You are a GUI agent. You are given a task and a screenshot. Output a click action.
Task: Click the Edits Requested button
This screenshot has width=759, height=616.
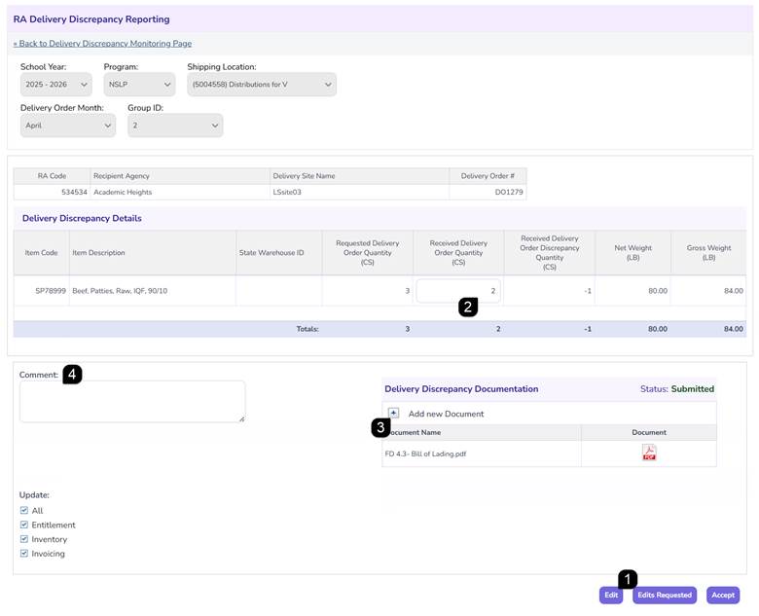tap(664, 595)
